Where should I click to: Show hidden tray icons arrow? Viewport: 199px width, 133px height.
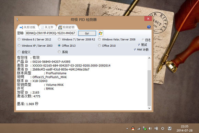127,129
